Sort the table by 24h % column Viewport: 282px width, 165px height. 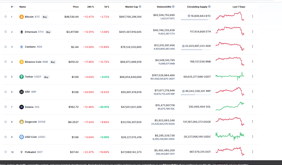coord(91,7)
